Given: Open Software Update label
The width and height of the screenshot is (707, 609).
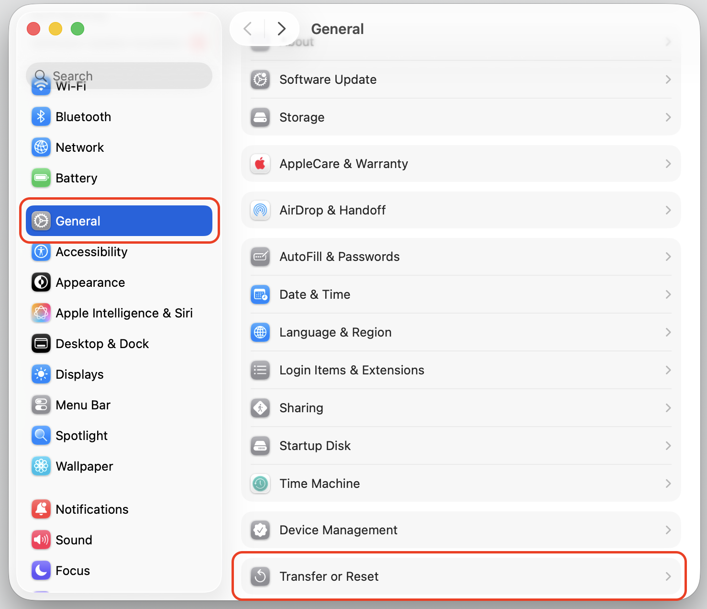Looking at the screenshot, I should [x=328, y=79].
